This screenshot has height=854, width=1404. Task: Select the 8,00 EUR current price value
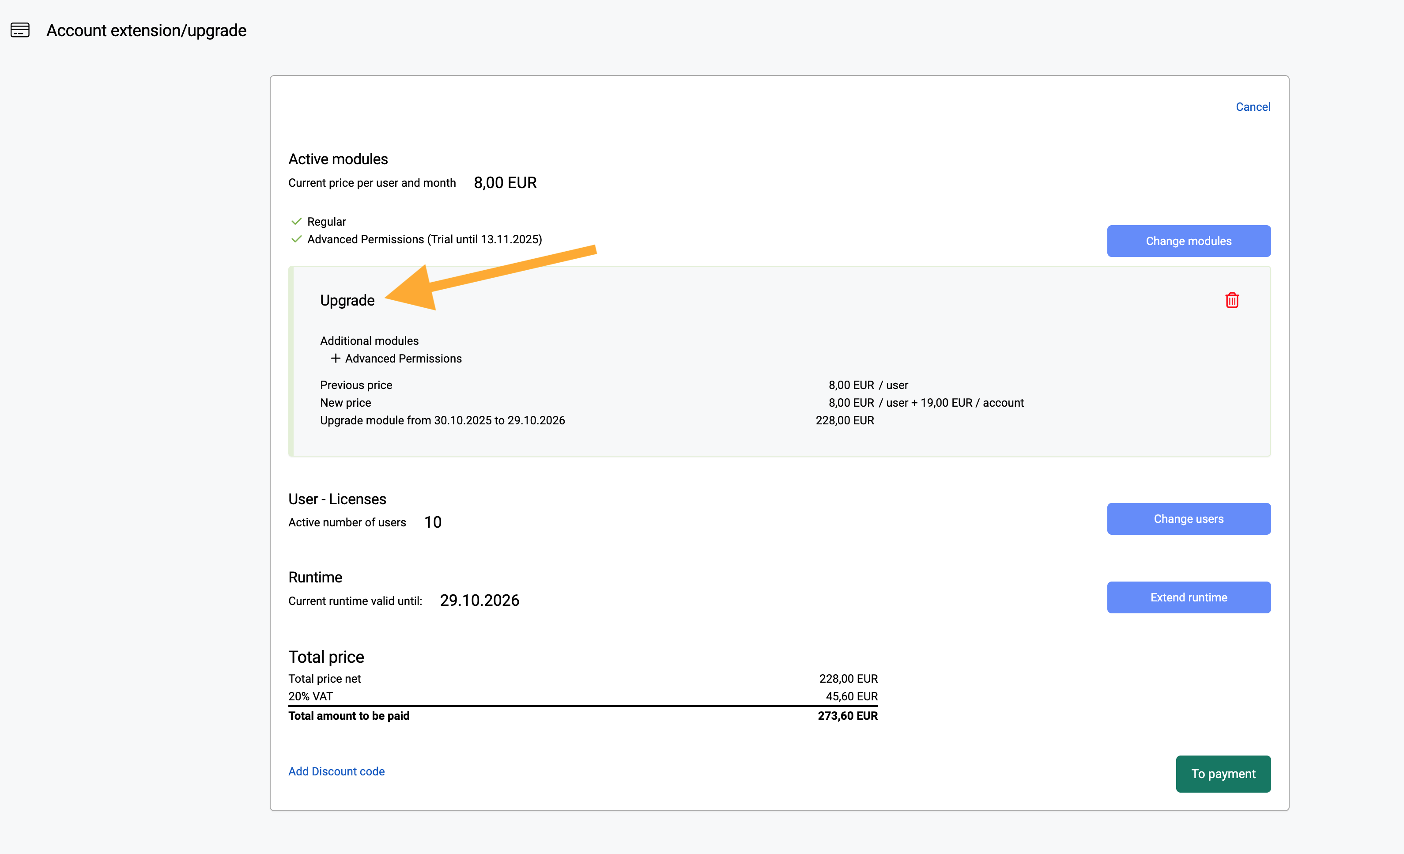(x=506, y=182)
